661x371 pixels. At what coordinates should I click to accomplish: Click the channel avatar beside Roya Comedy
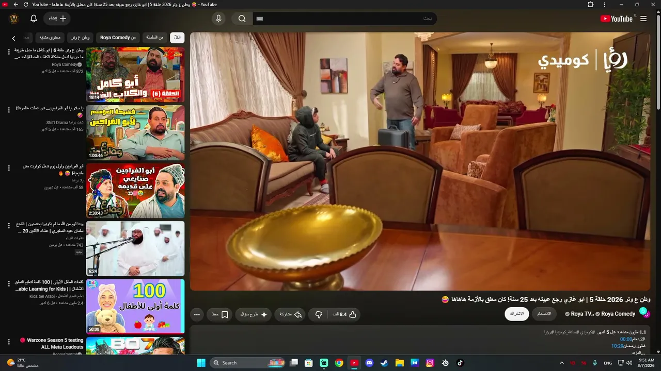(x=644, y=312)
